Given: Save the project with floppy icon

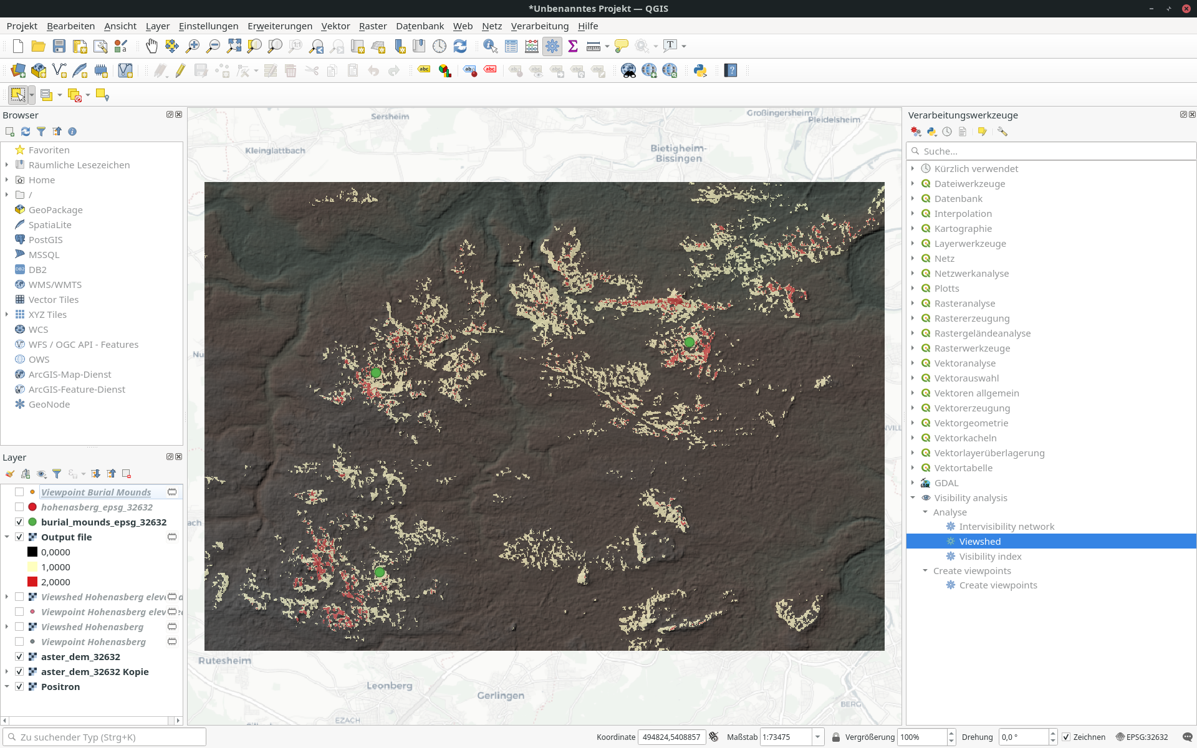Looking at the screenshot, I should (59, 46).
